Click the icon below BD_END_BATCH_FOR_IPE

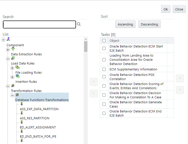[22, 140]
